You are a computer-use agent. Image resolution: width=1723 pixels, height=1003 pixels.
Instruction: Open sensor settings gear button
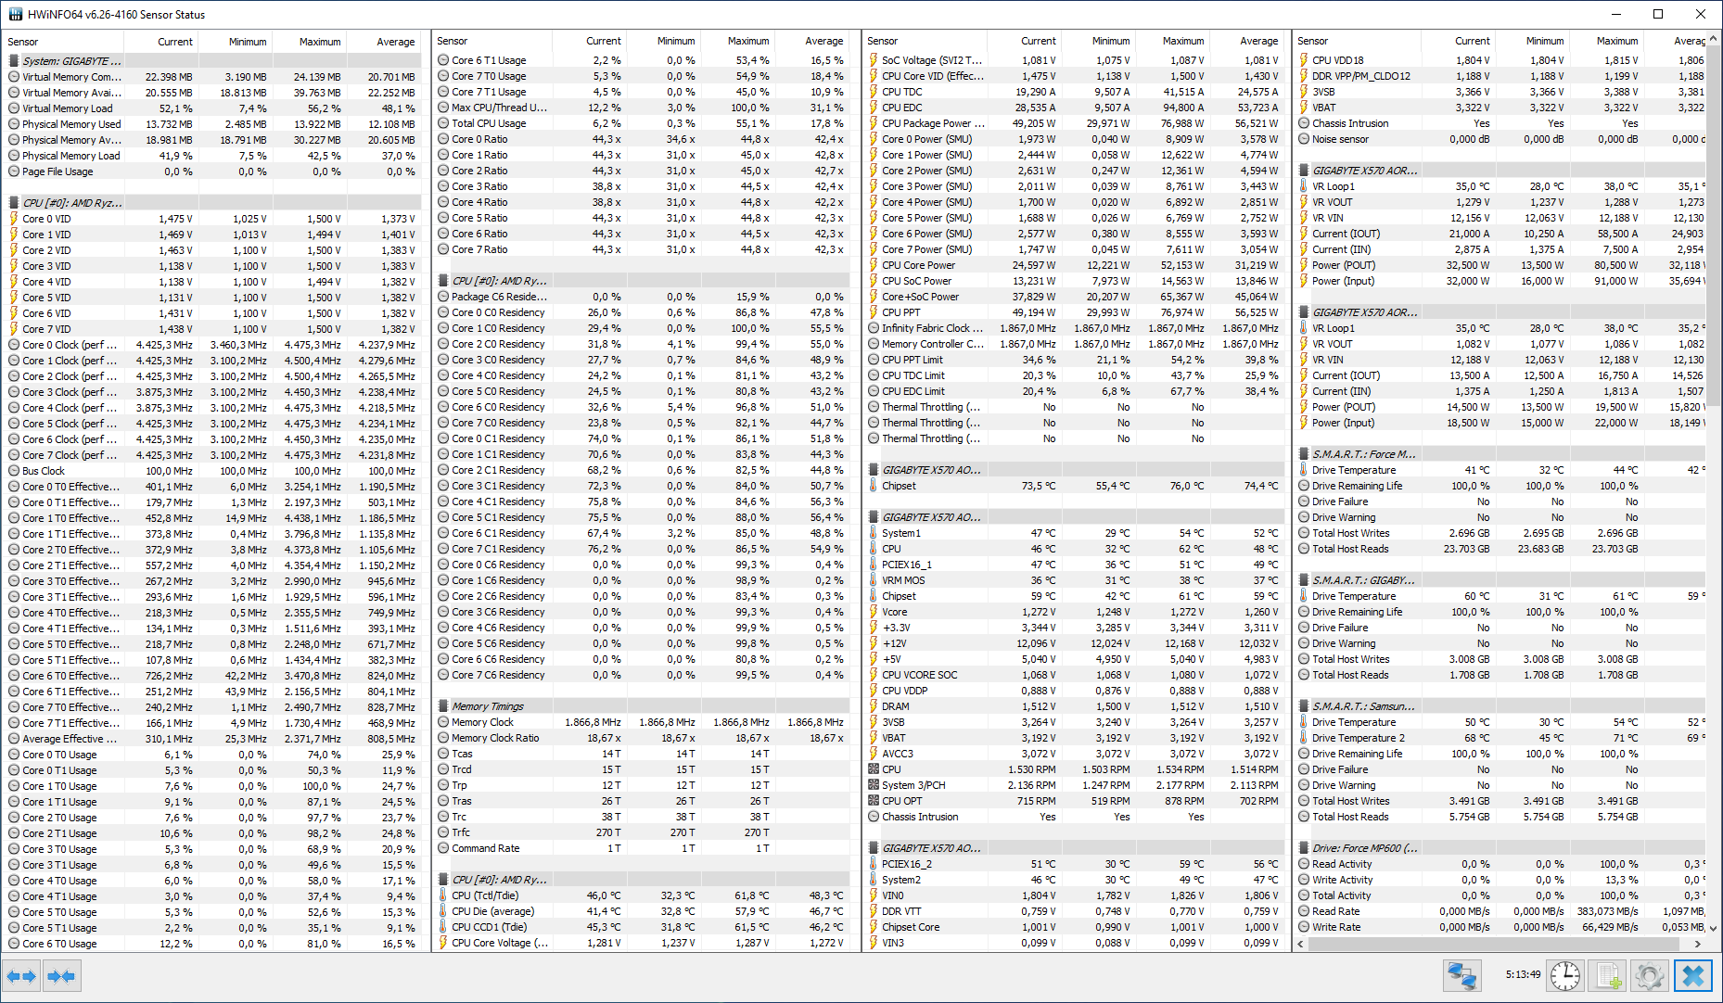pyautogui.click(x=1649, y=976)
